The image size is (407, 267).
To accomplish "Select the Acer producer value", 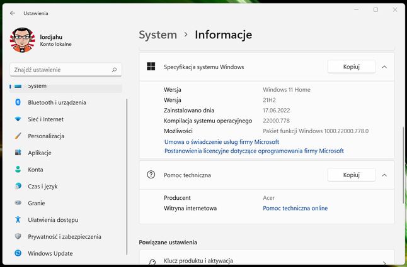I will (268, 198).
